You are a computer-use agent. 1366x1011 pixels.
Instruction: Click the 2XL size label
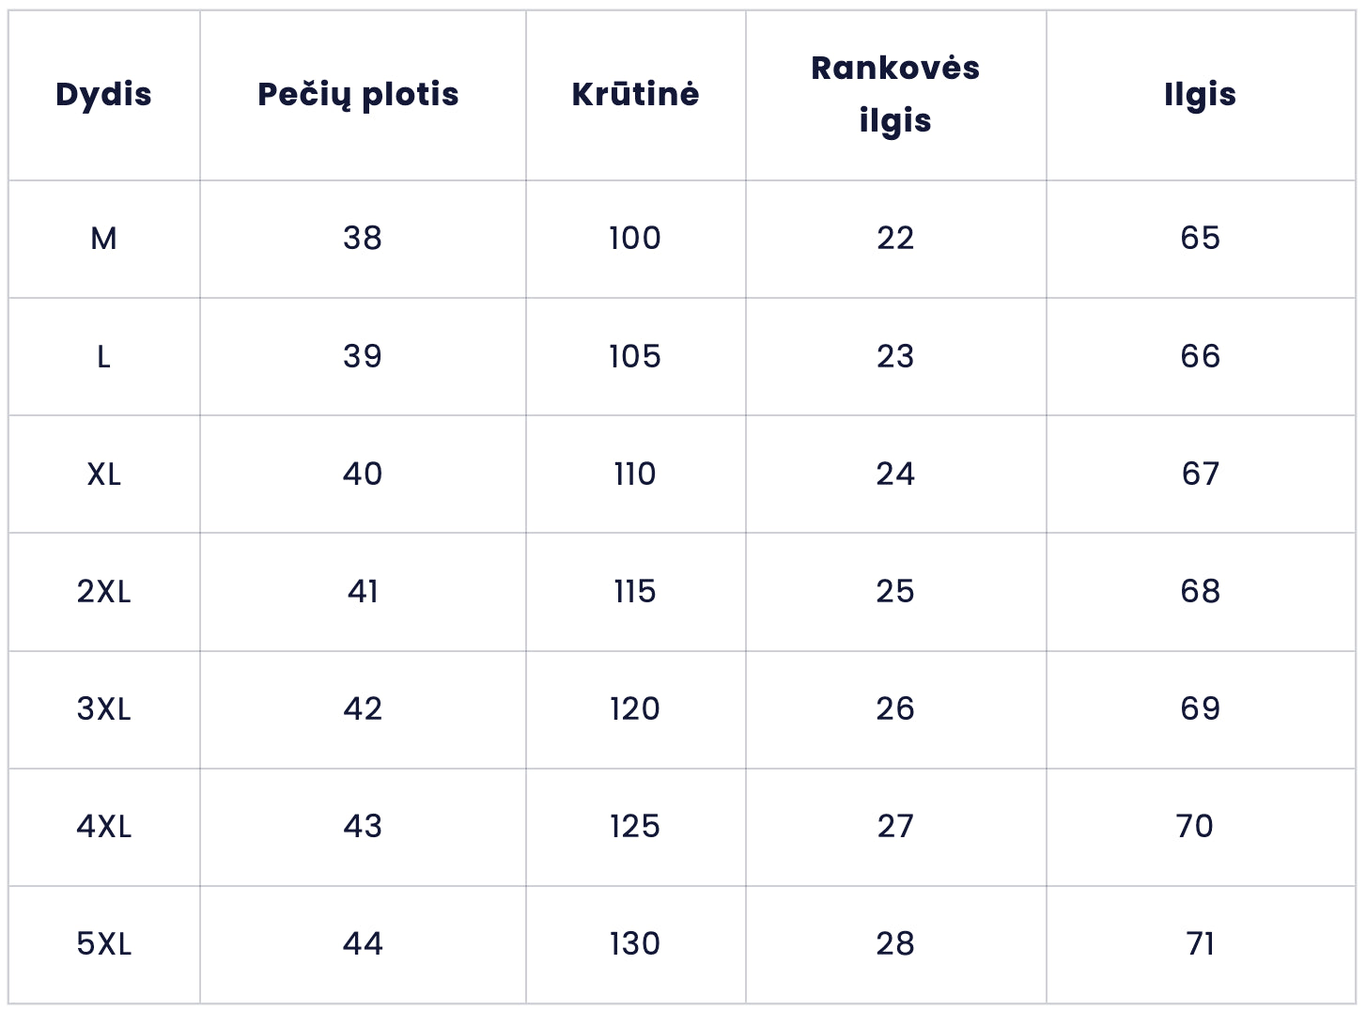tap(103, 592)
